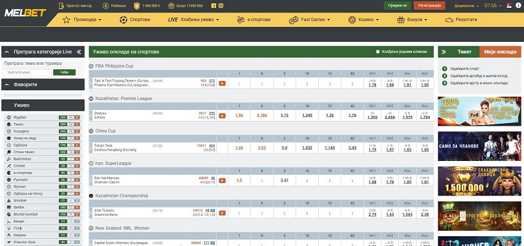Screen dimensions: 524x246
Task: Play live video for Zhetysu vs Astana
Action: coord(222,116)
